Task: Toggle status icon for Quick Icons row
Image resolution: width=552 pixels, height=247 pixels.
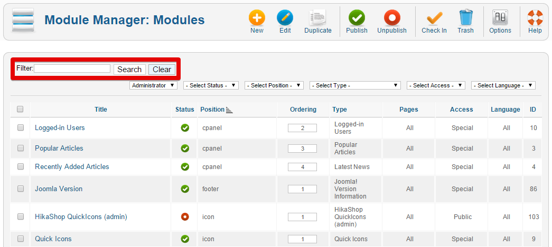Action: (185, 239)
